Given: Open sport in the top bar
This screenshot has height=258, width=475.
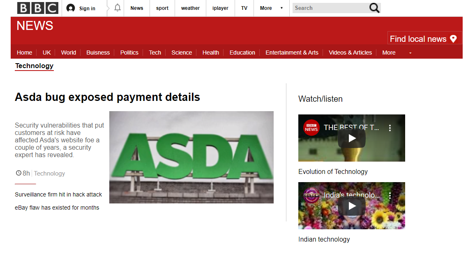Looking at the screenshot, I should [x=162, y=8].
